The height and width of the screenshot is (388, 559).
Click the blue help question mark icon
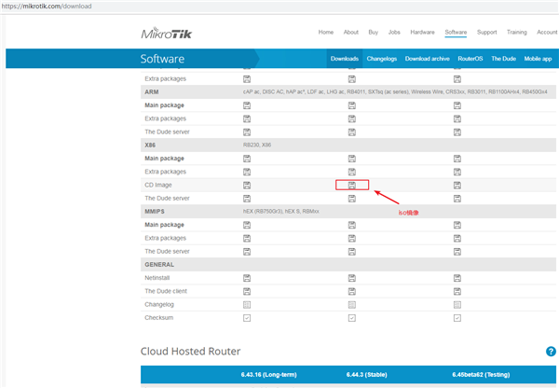[x=551, y=352]
